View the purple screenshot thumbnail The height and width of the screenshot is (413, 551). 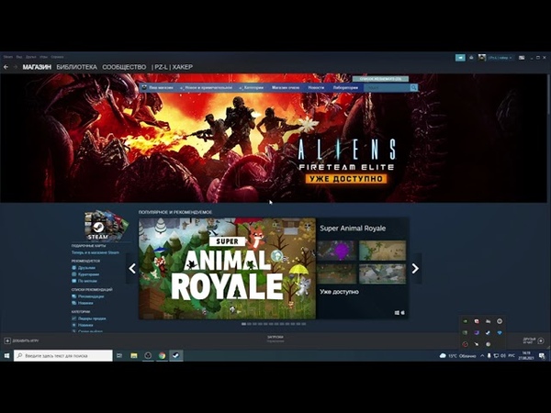coord(337,251)
